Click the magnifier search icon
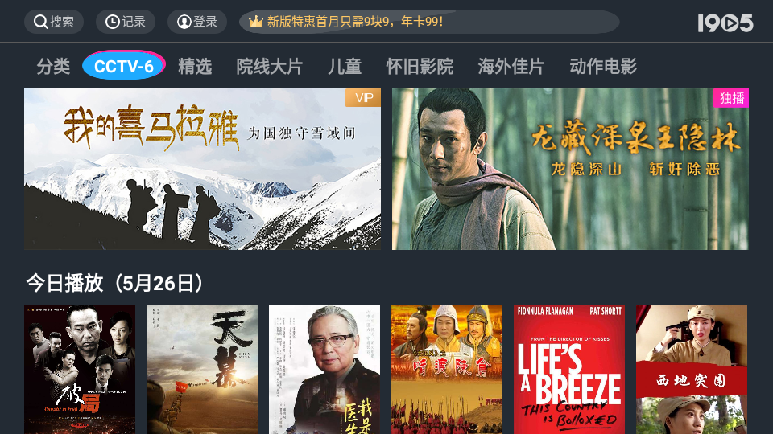This screenshot has width=773, height=434. pyautogui.click(x=40, y=22)
